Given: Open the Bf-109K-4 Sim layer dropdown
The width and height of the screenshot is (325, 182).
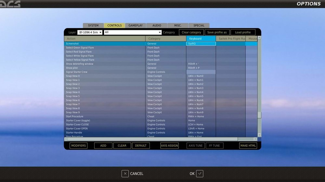Looking at the screenshot, I should pyautogui.click(x=90, y=32).
